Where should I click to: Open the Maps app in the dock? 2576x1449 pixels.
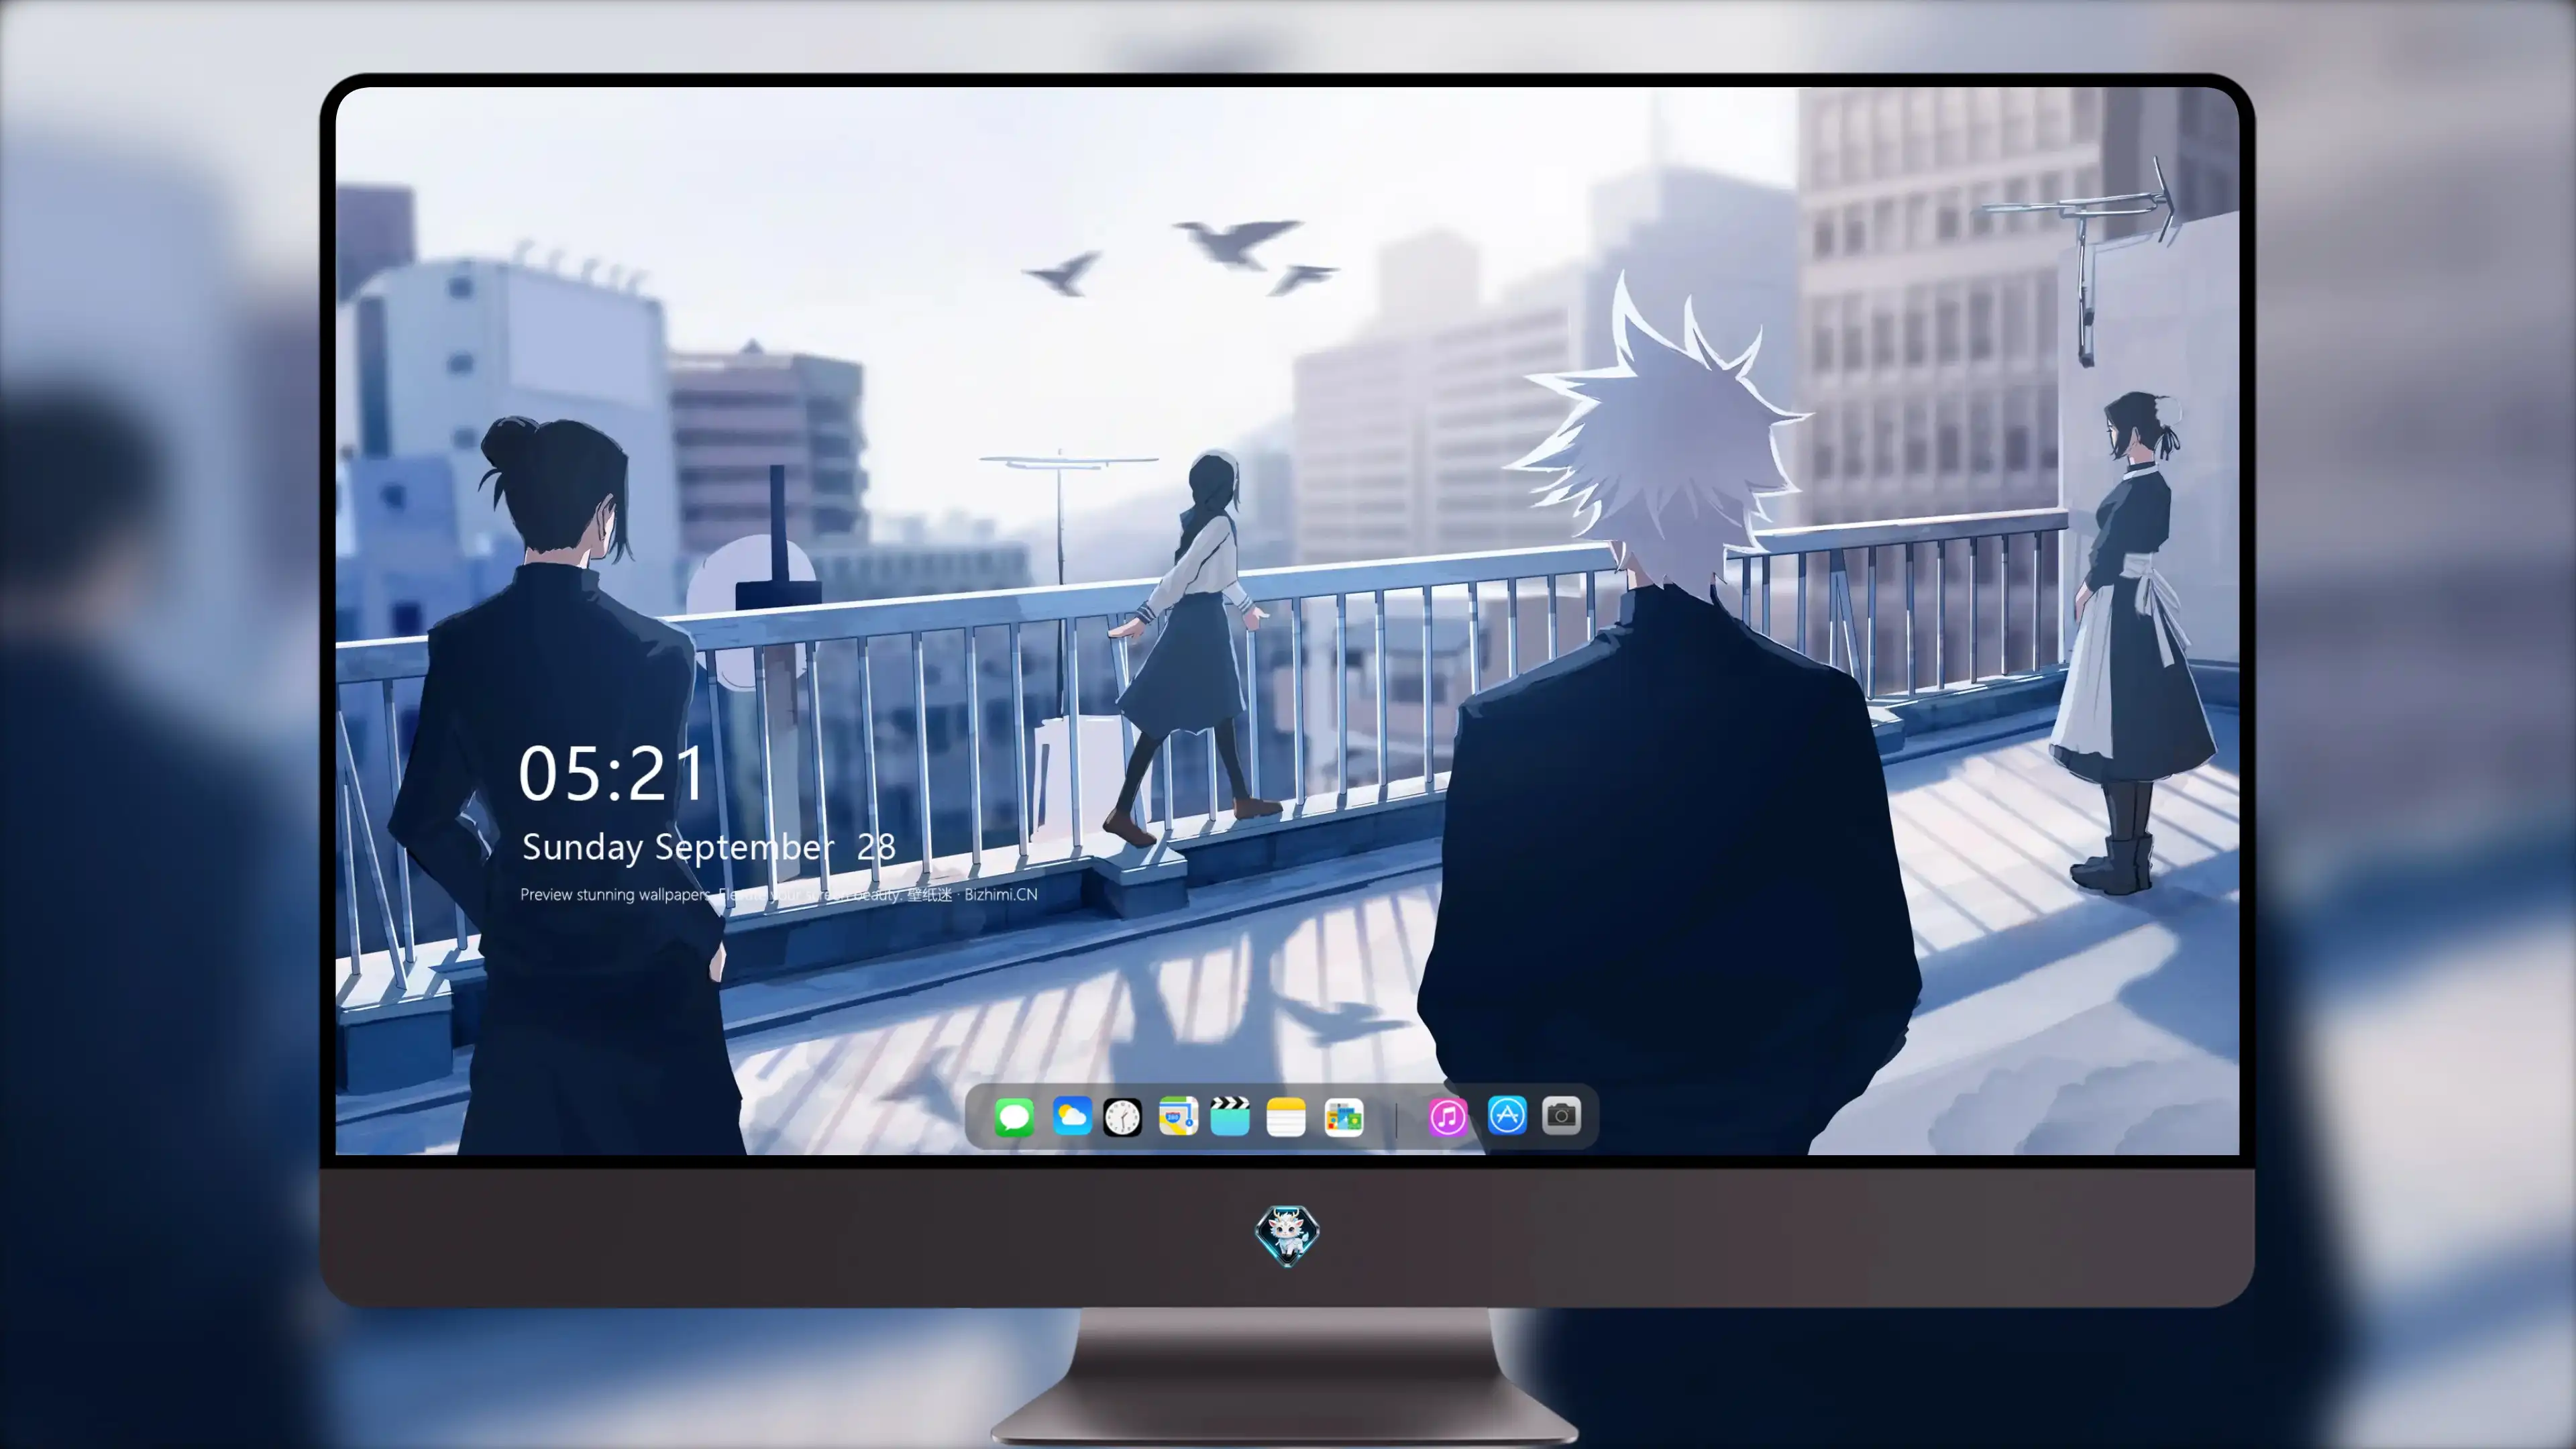click(x=1178, y=1116)
